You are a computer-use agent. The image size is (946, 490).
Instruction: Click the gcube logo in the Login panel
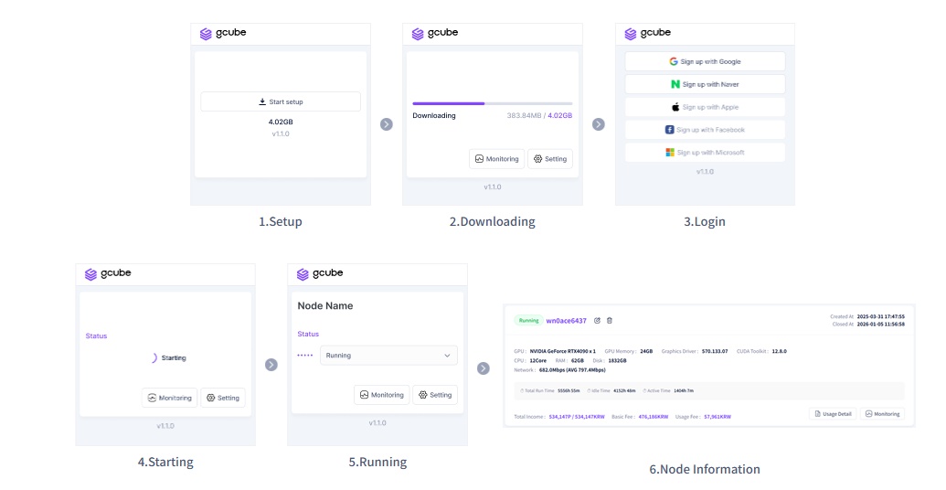[x=647, y=33]
